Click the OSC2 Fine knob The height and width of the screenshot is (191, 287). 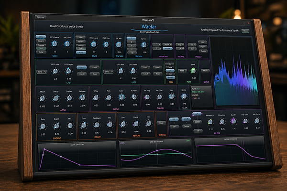click(106, 44)
